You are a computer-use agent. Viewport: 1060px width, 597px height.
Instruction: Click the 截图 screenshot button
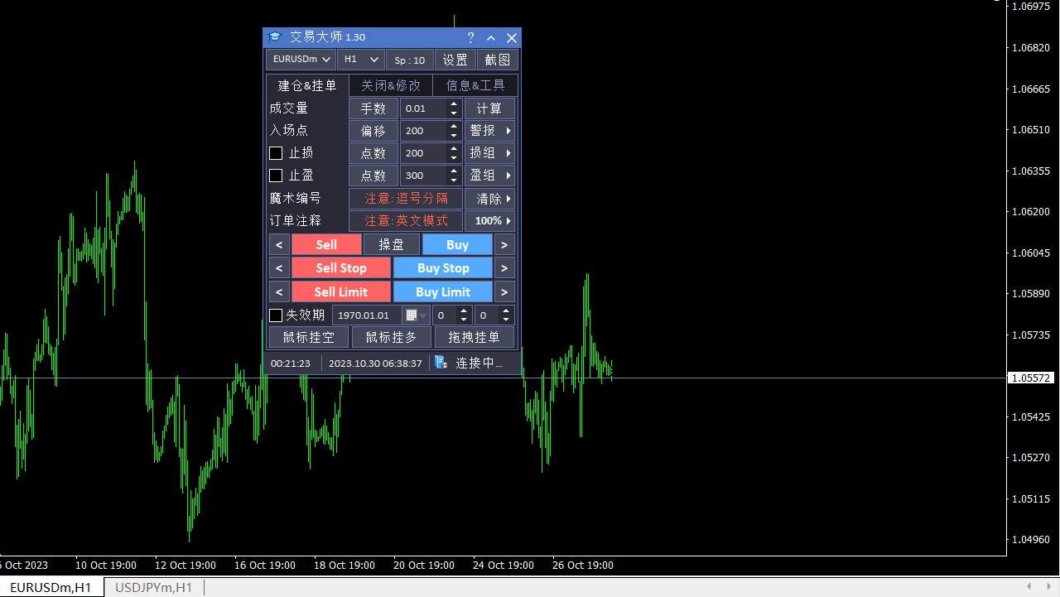498,60
